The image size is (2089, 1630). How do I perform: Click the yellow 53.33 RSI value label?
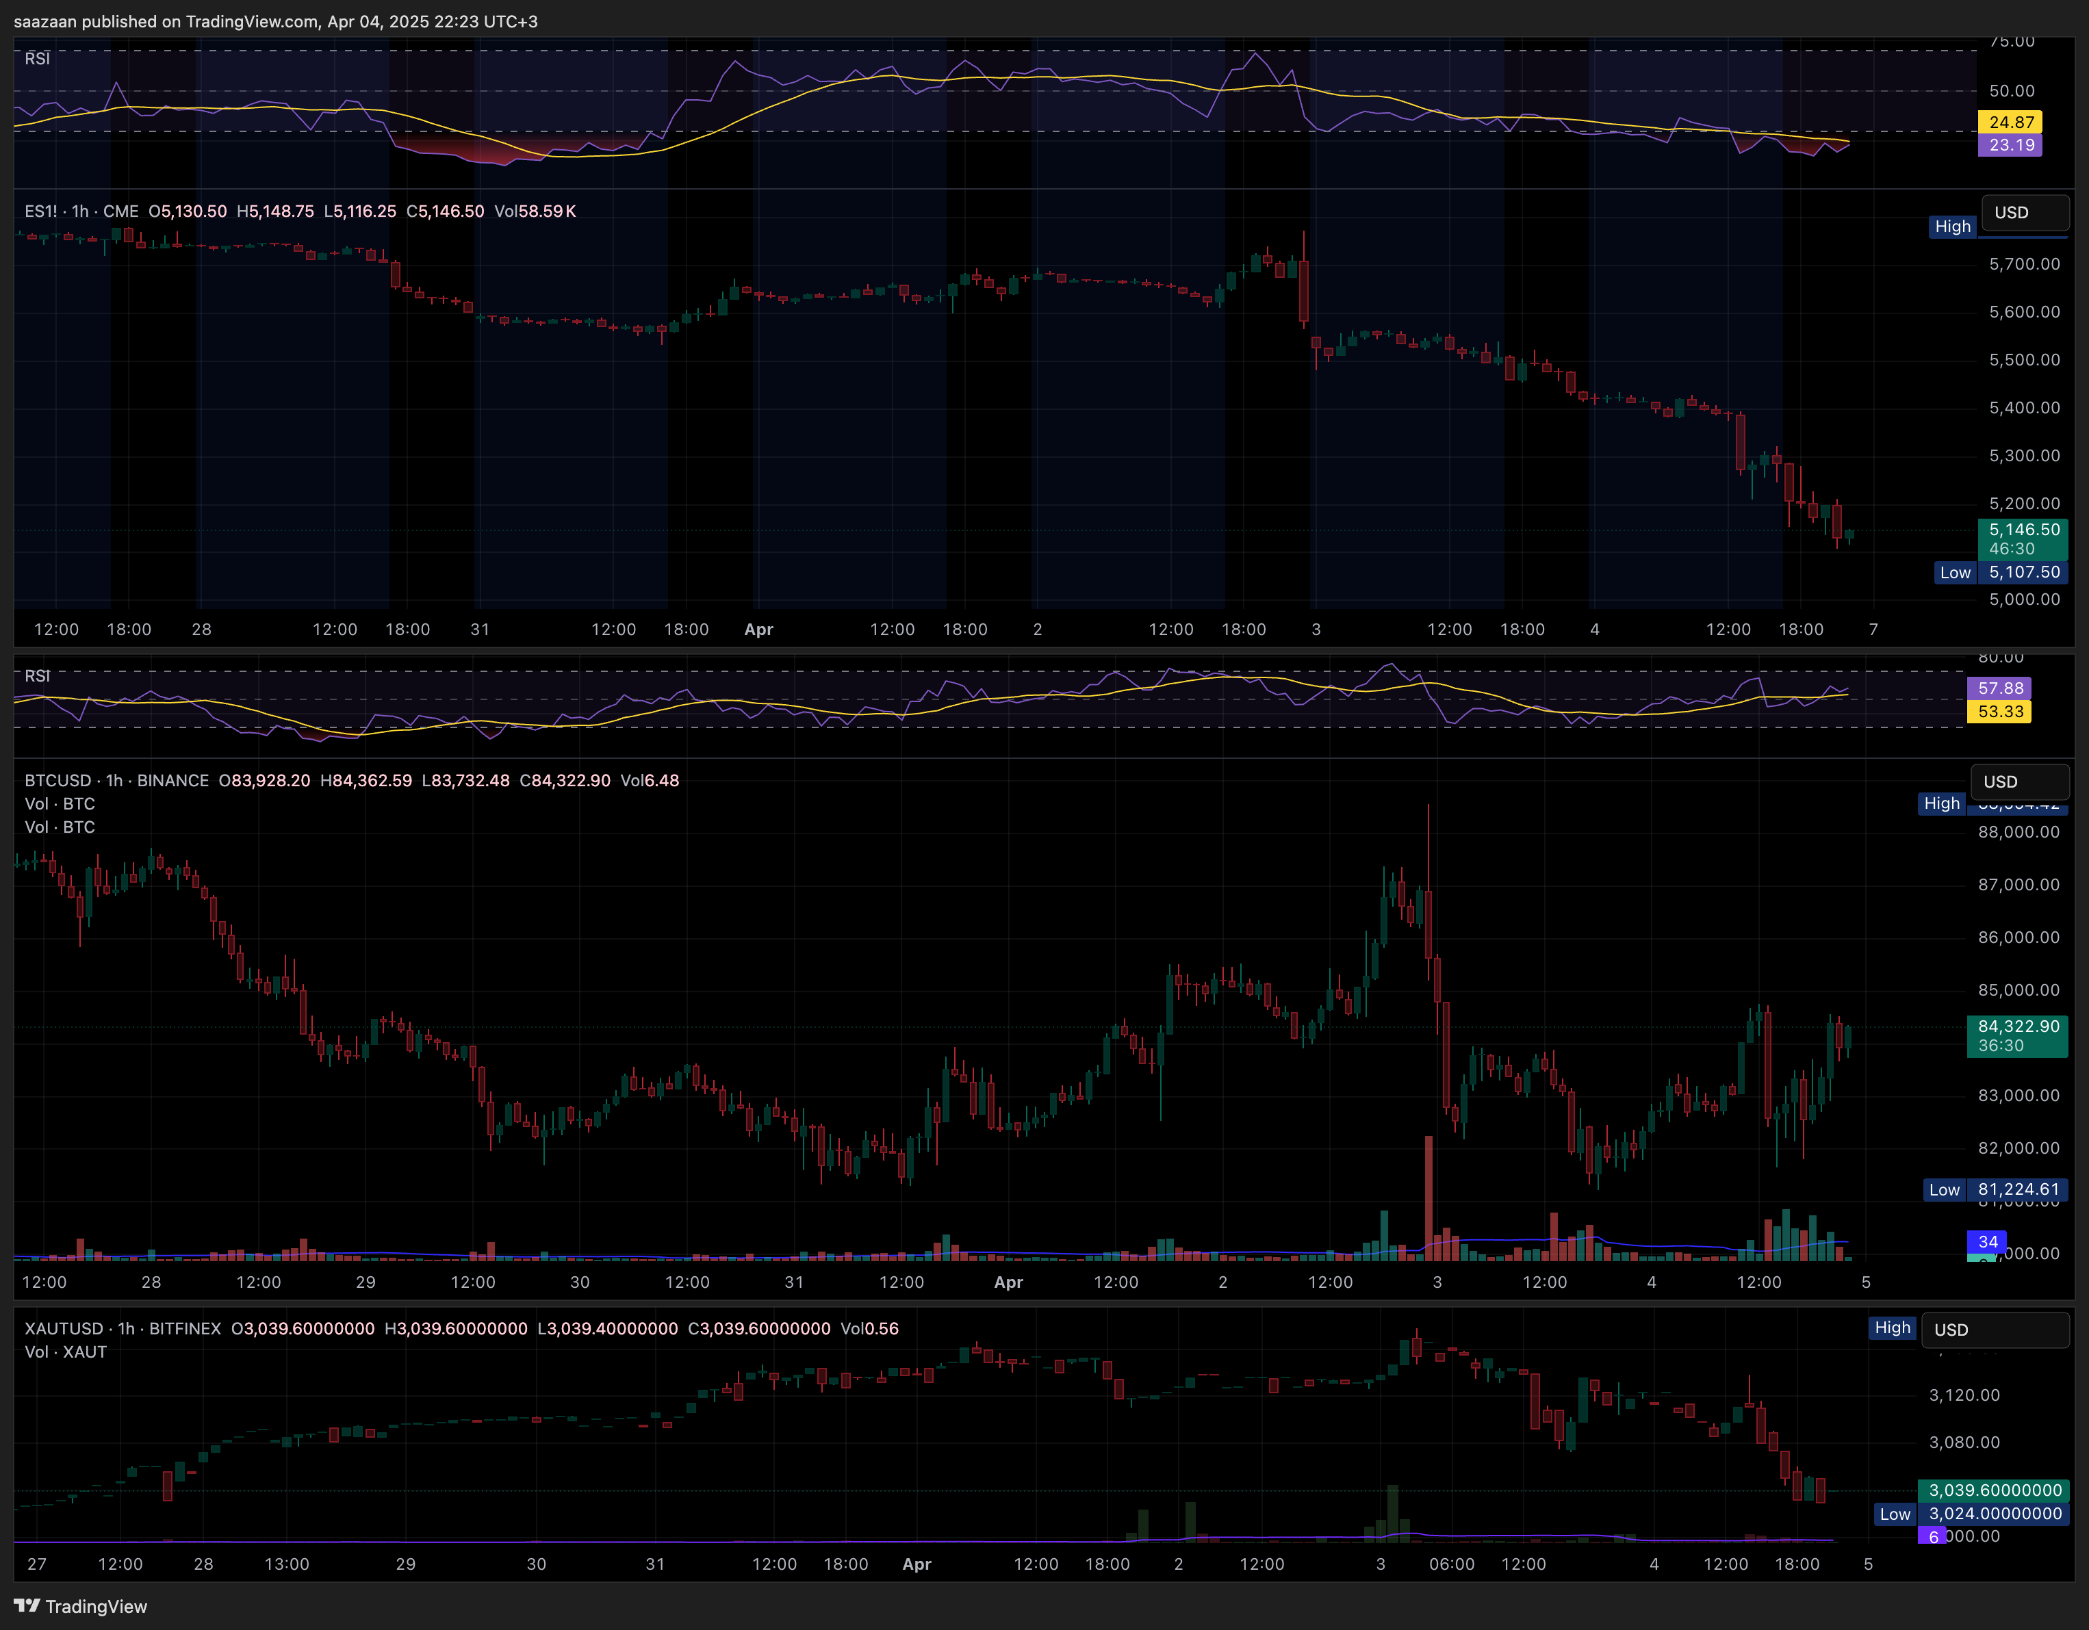[1999, 711]
